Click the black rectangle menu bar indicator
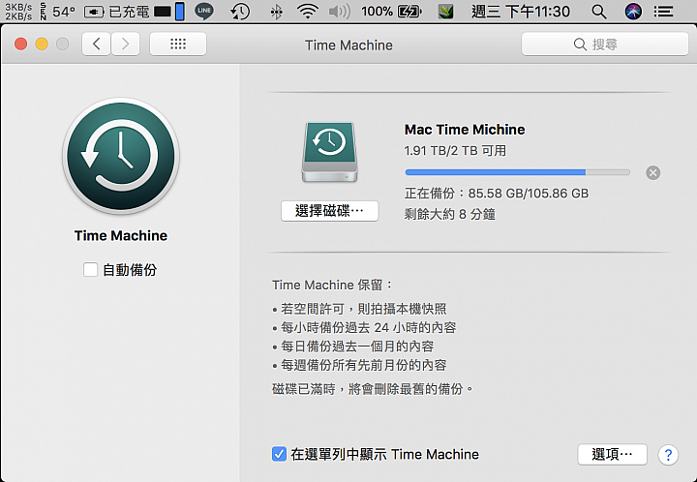 pos(163,12)
